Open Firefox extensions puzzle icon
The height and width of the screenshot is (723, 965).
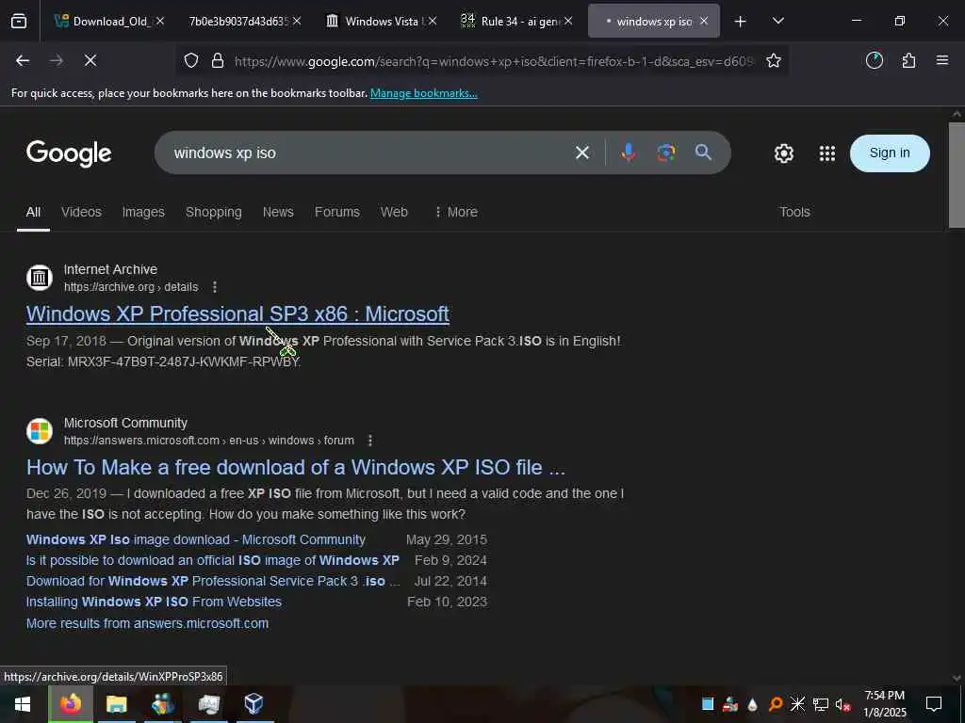(x=908, y=60)
